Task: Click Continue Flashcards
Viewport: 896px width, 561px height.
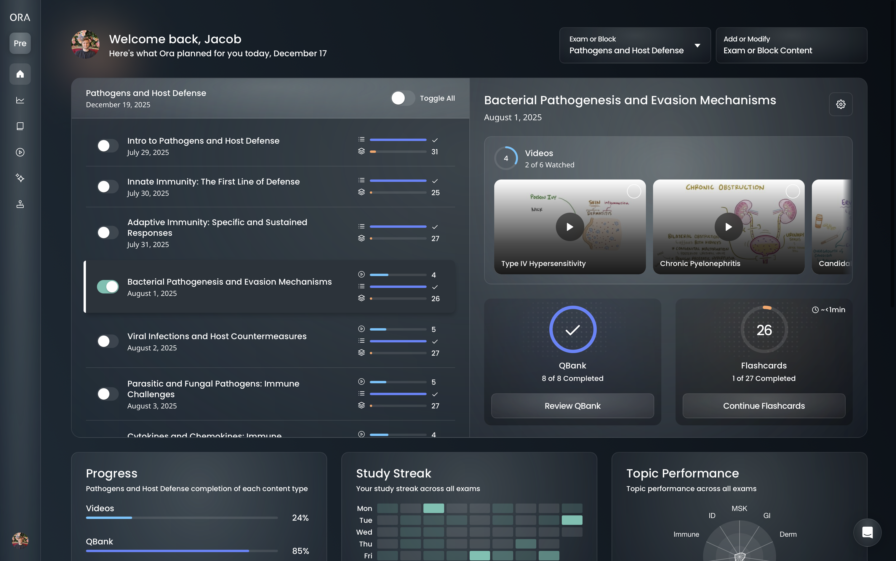Action: [x=763, y=405]
